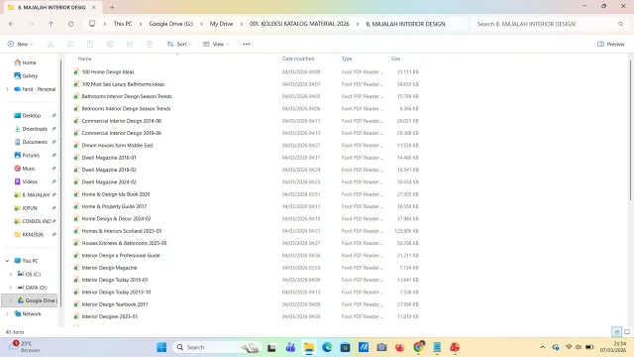The image size is (634, 357).
Task: Go back with the Back arrow
Action: [11, 24]
